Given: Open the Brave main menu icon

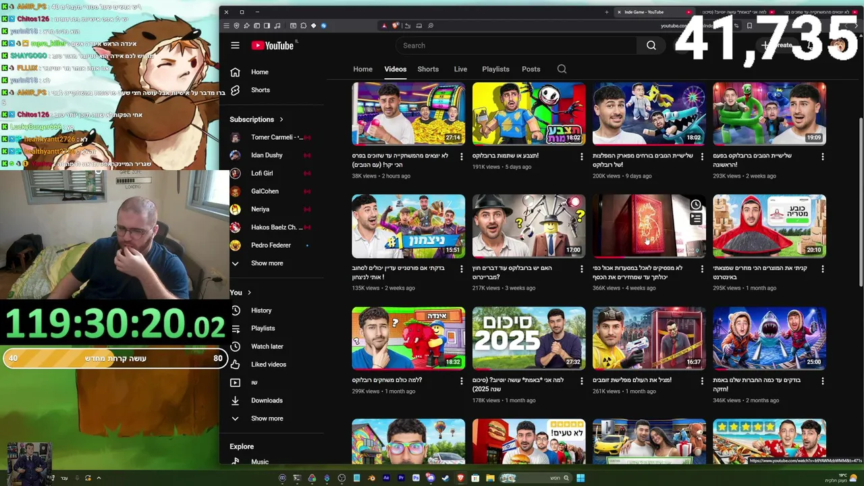Looking at the screenshot, I should click(226, 26).
